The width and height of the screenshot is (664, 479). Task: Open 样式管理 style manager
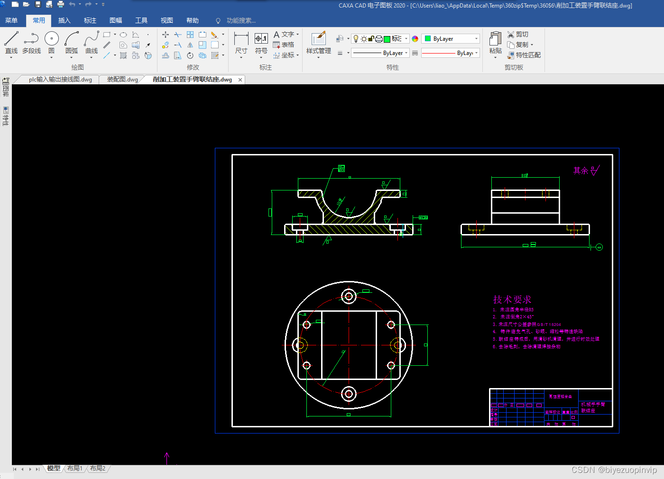tap(319, 43)
